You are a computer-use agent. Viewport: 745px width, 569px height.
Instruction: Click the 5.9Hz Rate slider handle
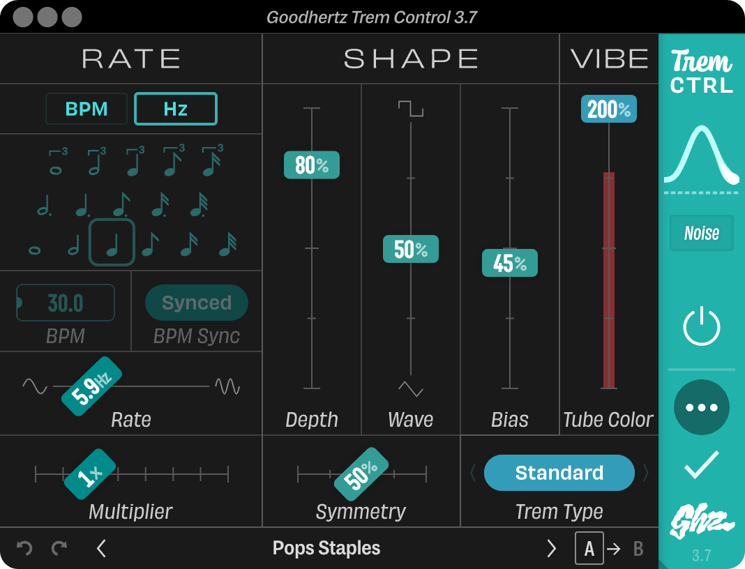tap(91, 386)
